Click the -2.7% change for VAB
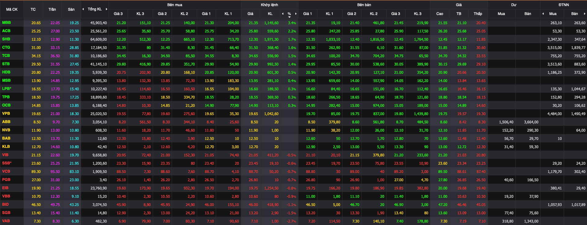 [x=291, y=221]
